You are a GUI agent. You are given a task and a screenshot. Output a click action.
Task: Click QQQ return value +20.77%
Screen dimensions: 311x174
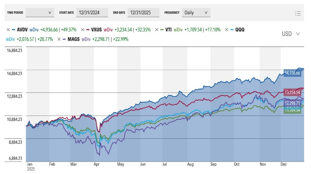point(45,39)
